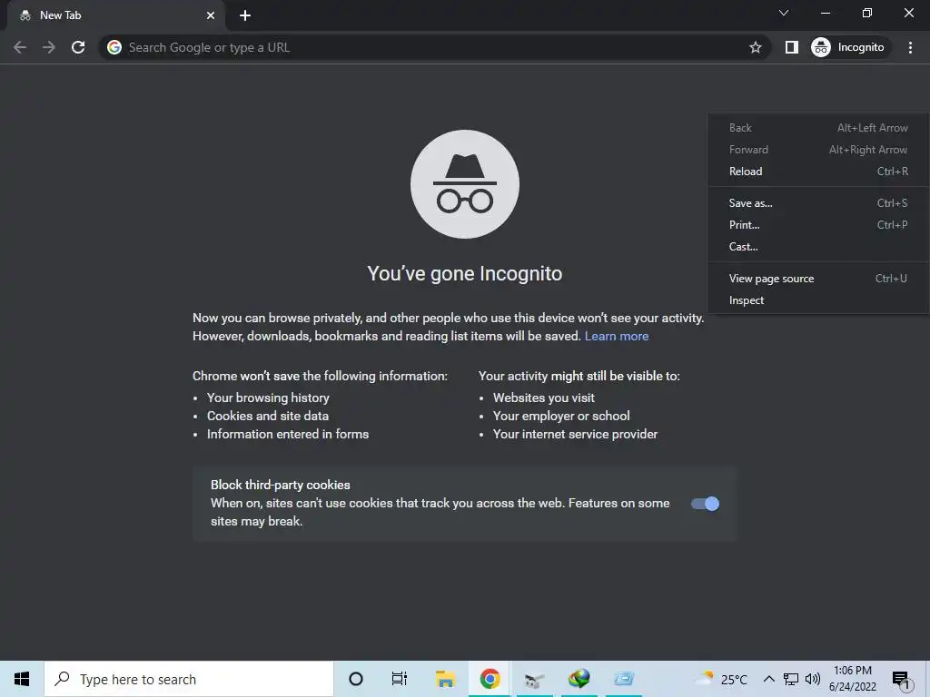930x697 pixels.
Task: Click the text "Your employer or school"
Action: pyautogui.click(x=561, y=416)
